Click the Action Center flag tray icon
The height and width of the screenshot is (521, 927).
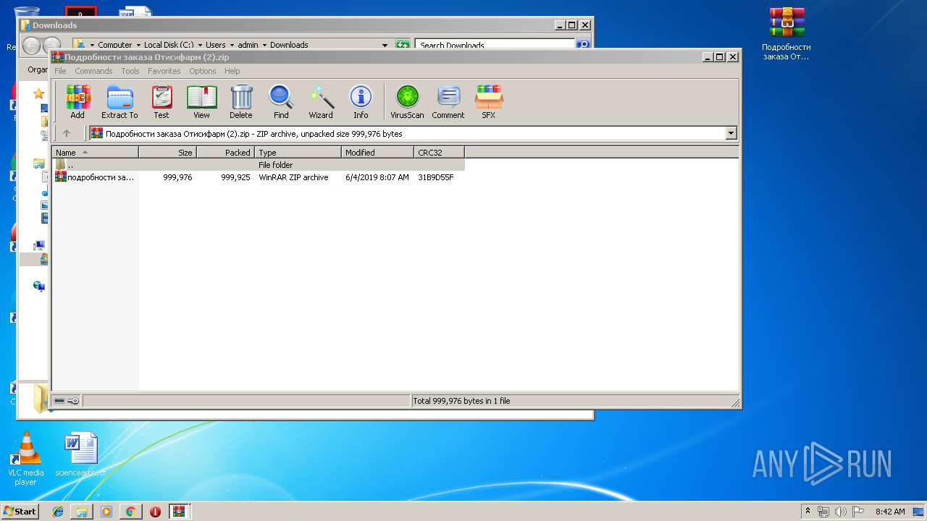[x=859, y=512]
